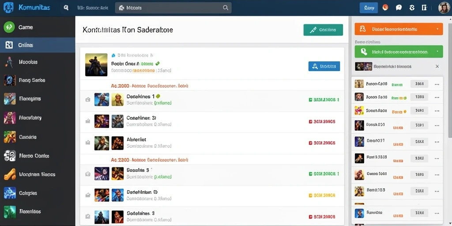Screen dimensions: 452x226
Task: Click the blue button on featured row
Action: click(324, 66)
